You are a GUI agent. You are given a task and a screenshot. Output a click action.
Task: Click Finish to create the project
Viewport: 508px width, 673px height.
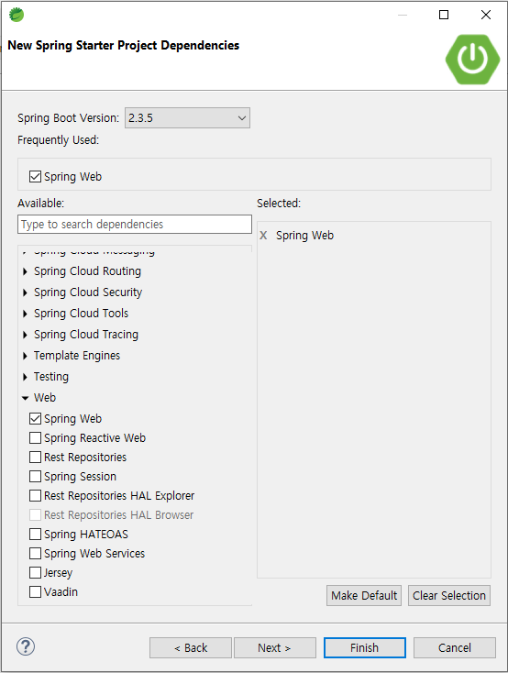pyautogui.click(x=365, y=647)
